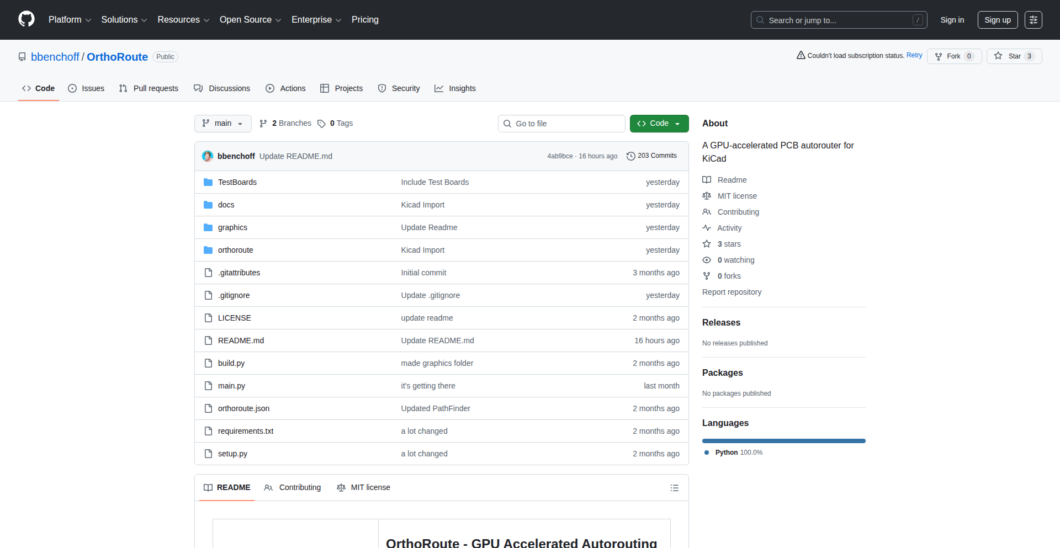Image resolution: width=1060 pixels, height=548 pixels.
Task: Open the README outline list icon
Action: point(674,488)
